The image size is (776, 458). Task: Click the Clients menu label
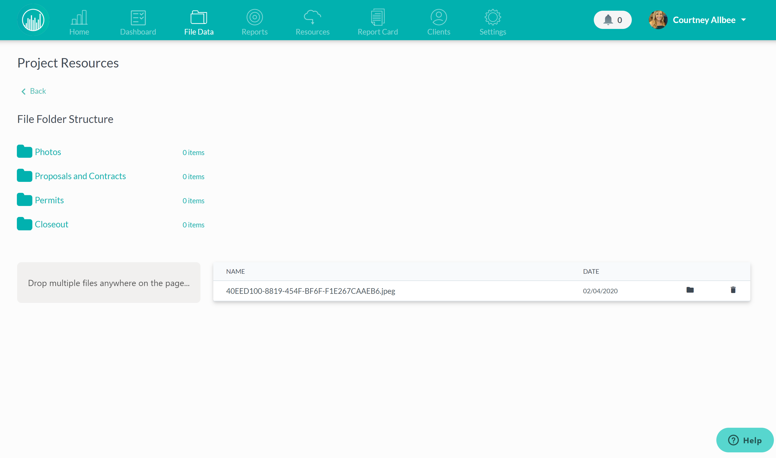[439, 32]
